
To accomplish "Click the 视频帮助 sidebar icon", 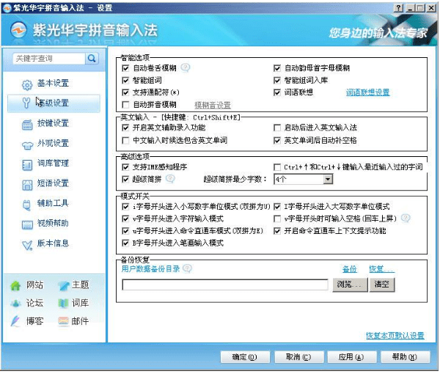I will (27, 224).
